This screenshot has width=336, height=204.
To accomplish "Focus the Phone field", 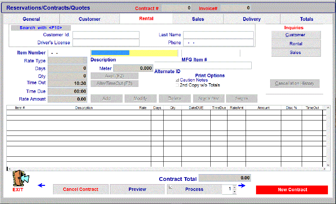I will coord(218,43).
